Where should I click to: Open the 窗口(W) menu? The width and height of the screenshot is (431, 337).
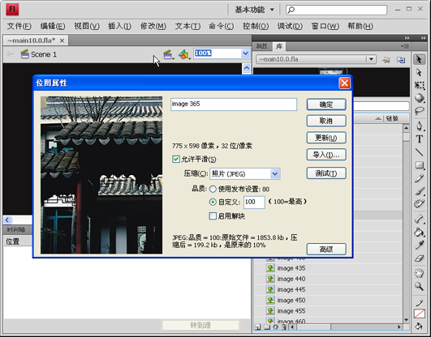point(325,27)
